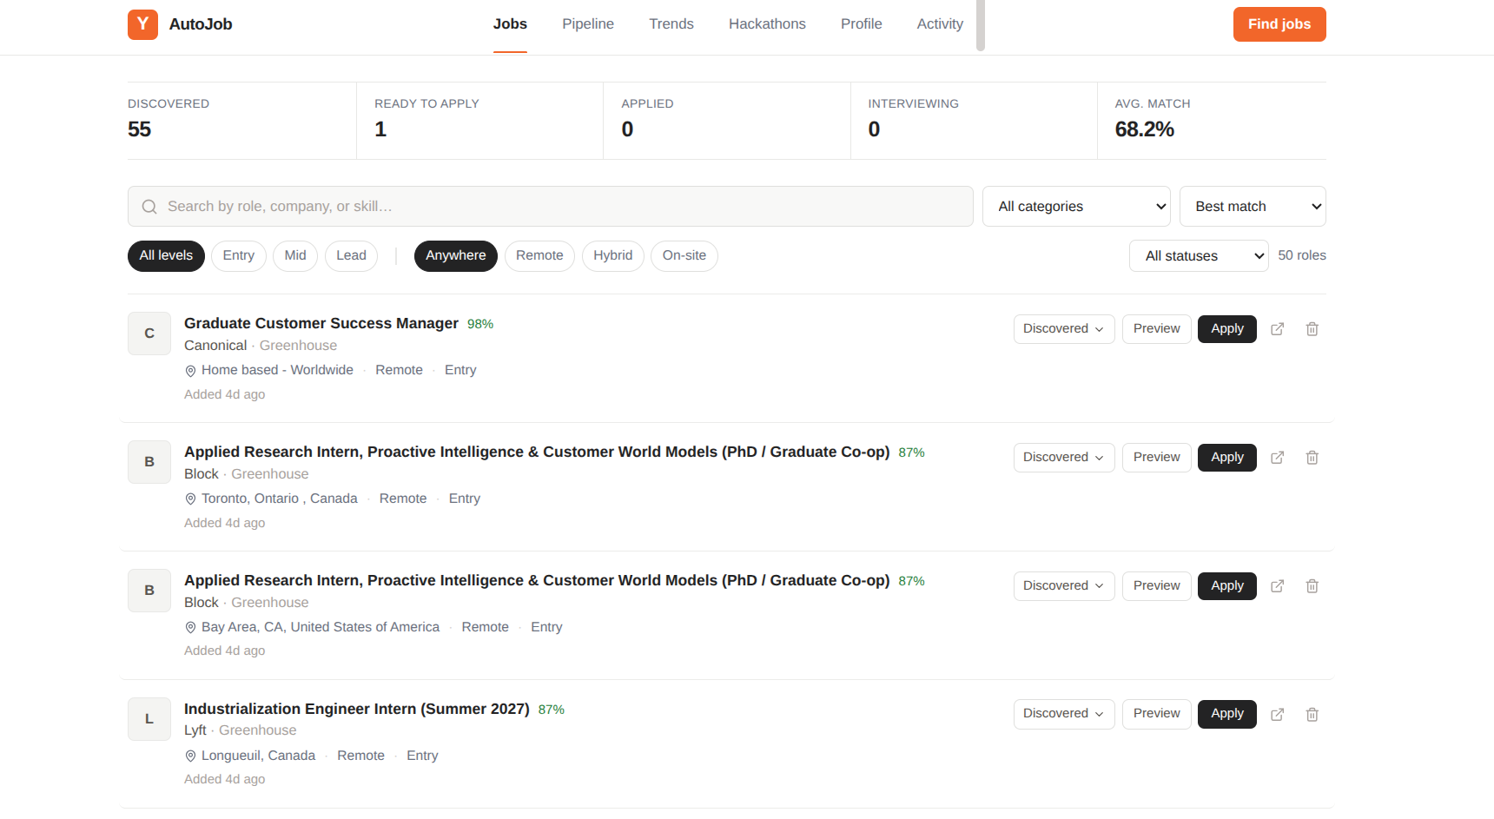
Task: Filter jobs by Remote location
Action: coord(539,256)
